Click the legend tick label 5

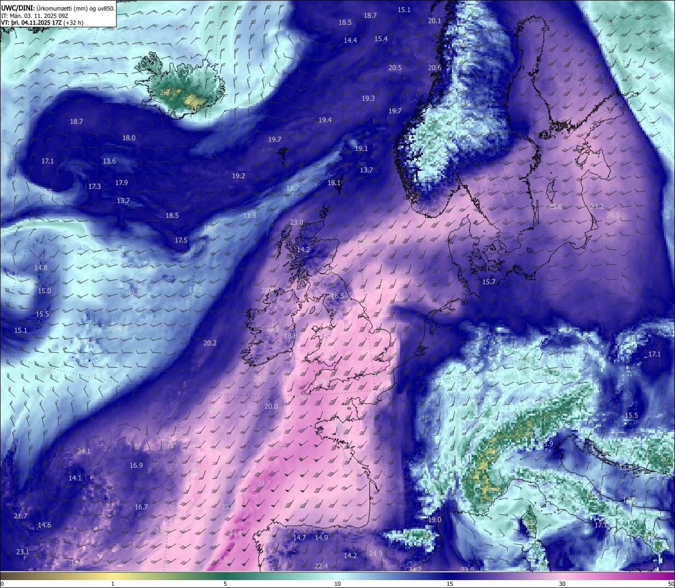[225, 584]
